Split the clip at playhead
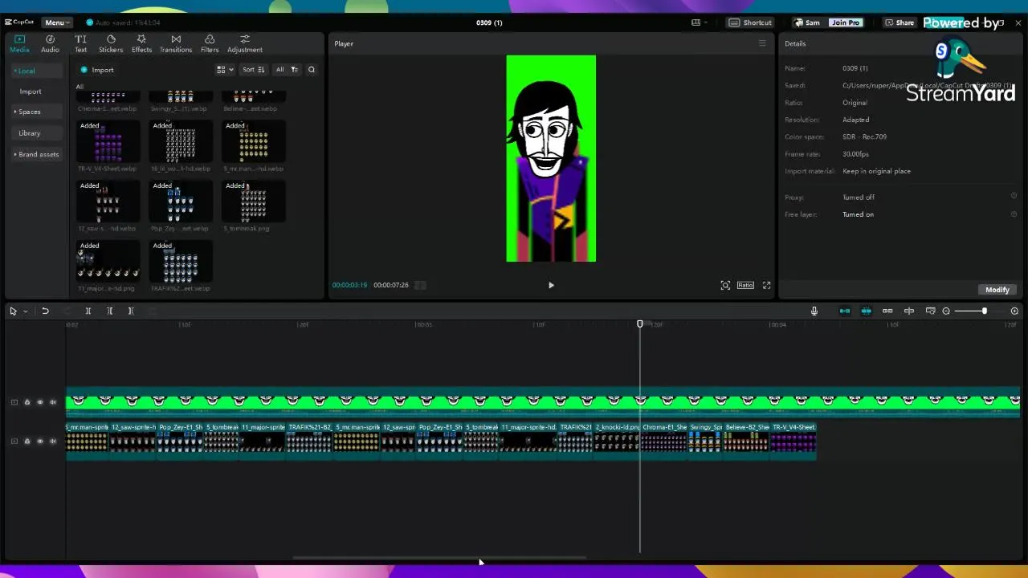The height and width of the screenshot is (578, 1028). click(88, 311)
